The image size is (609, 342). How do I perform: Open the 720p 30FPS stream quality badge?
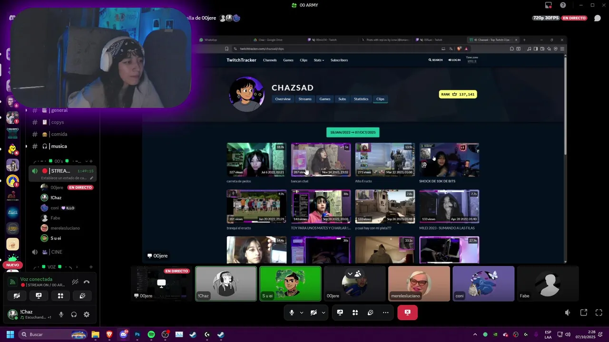pyautogui.click(x=546, y=18)
